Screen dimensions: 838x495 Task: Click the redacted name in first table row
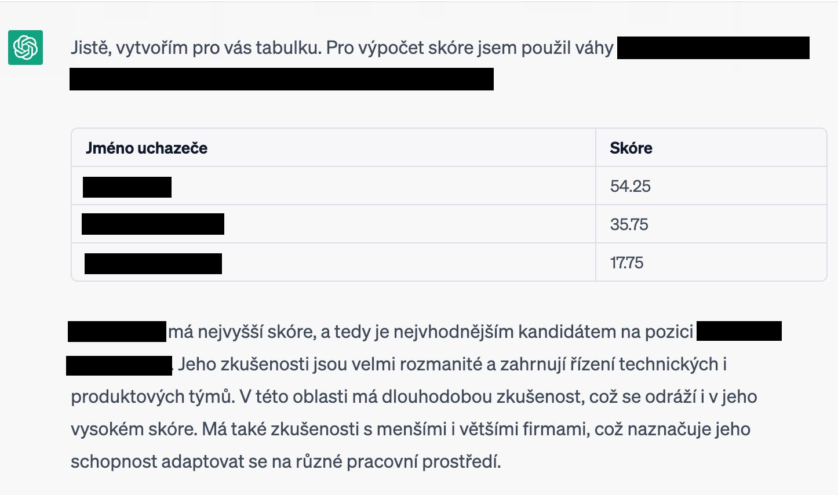(x=127, y=187)
